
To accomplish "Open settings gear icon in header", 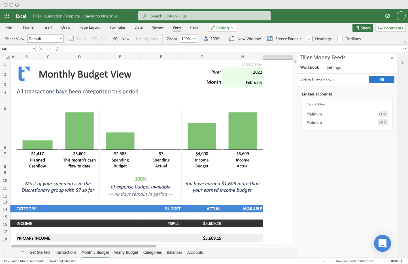I will 388,16.
